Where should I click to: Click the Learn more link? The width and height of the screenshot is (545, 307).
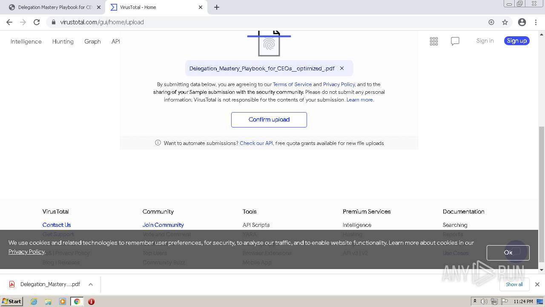[360, 100]
